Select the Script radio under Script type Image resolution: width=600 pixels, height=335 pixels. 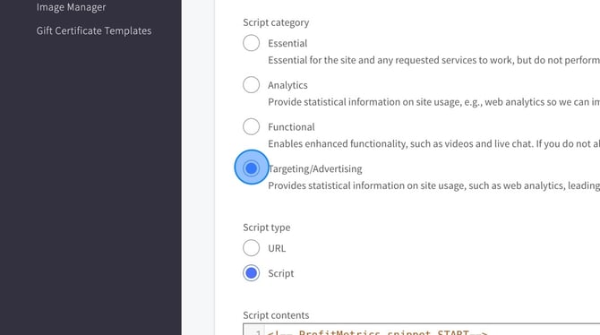251,273
